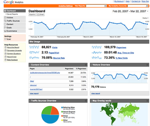The image size is (150, 126).
Task: Open the Visits graph metric dropdown
Action: tap(145, 18)
